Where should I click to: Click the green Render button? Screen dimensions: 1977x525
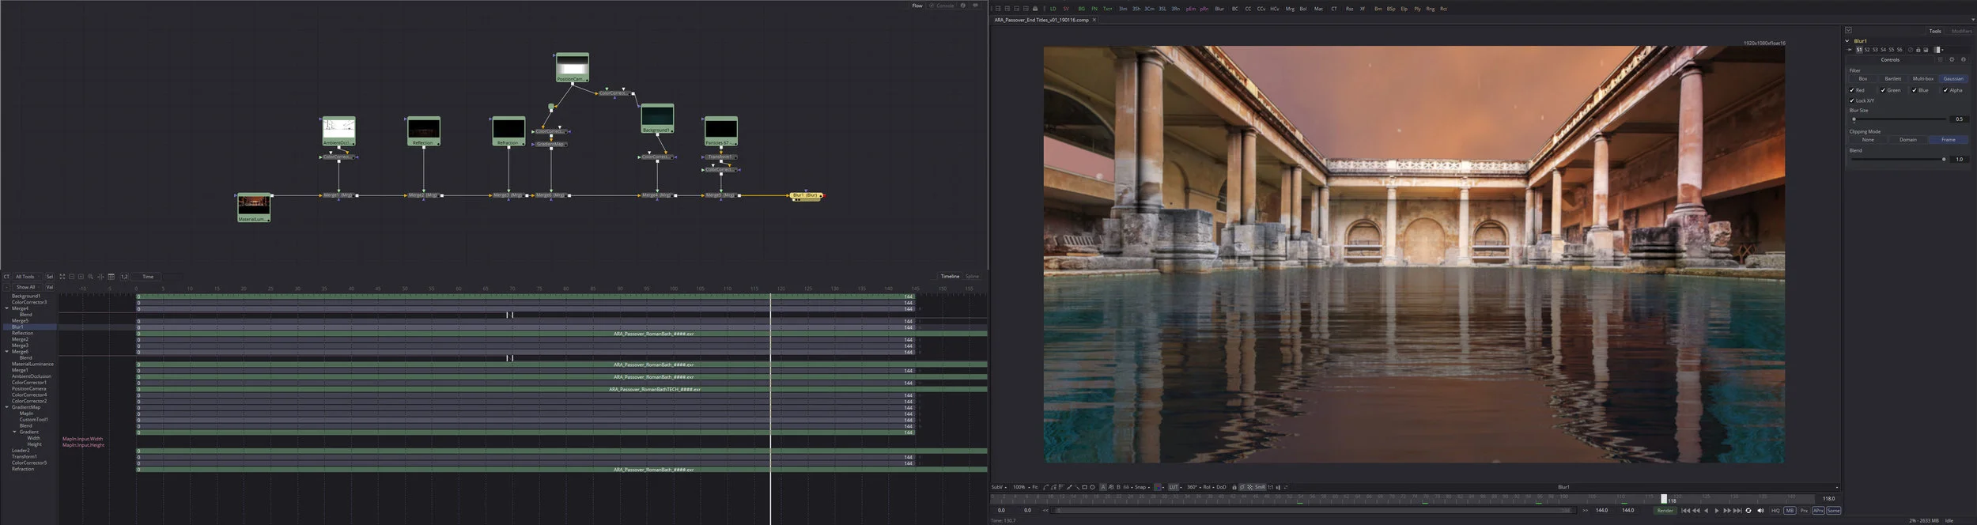click(x=1665, y=511)
